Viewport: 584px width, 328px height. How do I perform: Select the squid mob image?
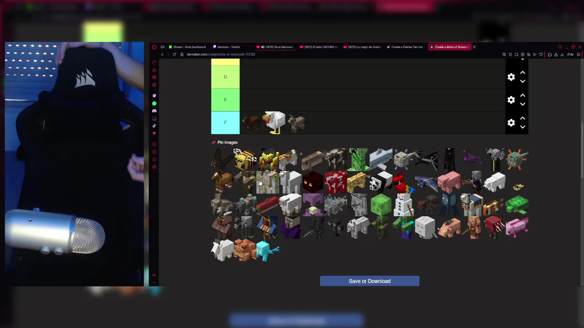[x=449, y=205]
